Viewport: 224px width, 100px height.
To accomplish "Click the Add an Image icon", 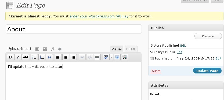I will coord(37,49).
